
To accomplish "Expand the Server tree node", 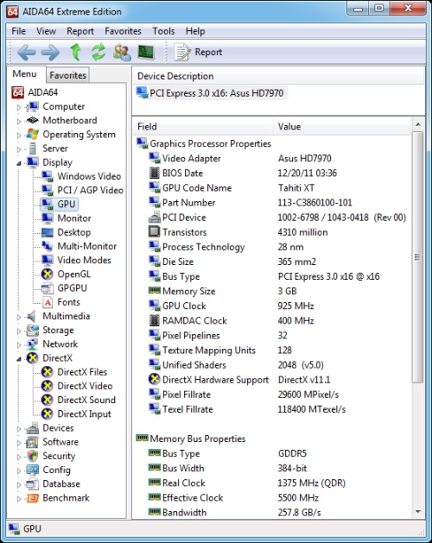I will coord(19,149).
